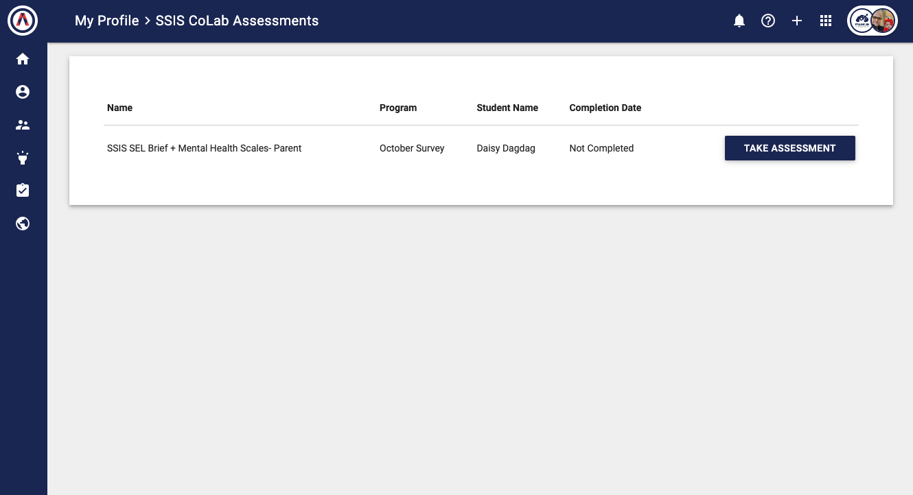913x495 pixels.
Task: Navigate to My Profile in the breadcrumb
Action: click(106, 21)
